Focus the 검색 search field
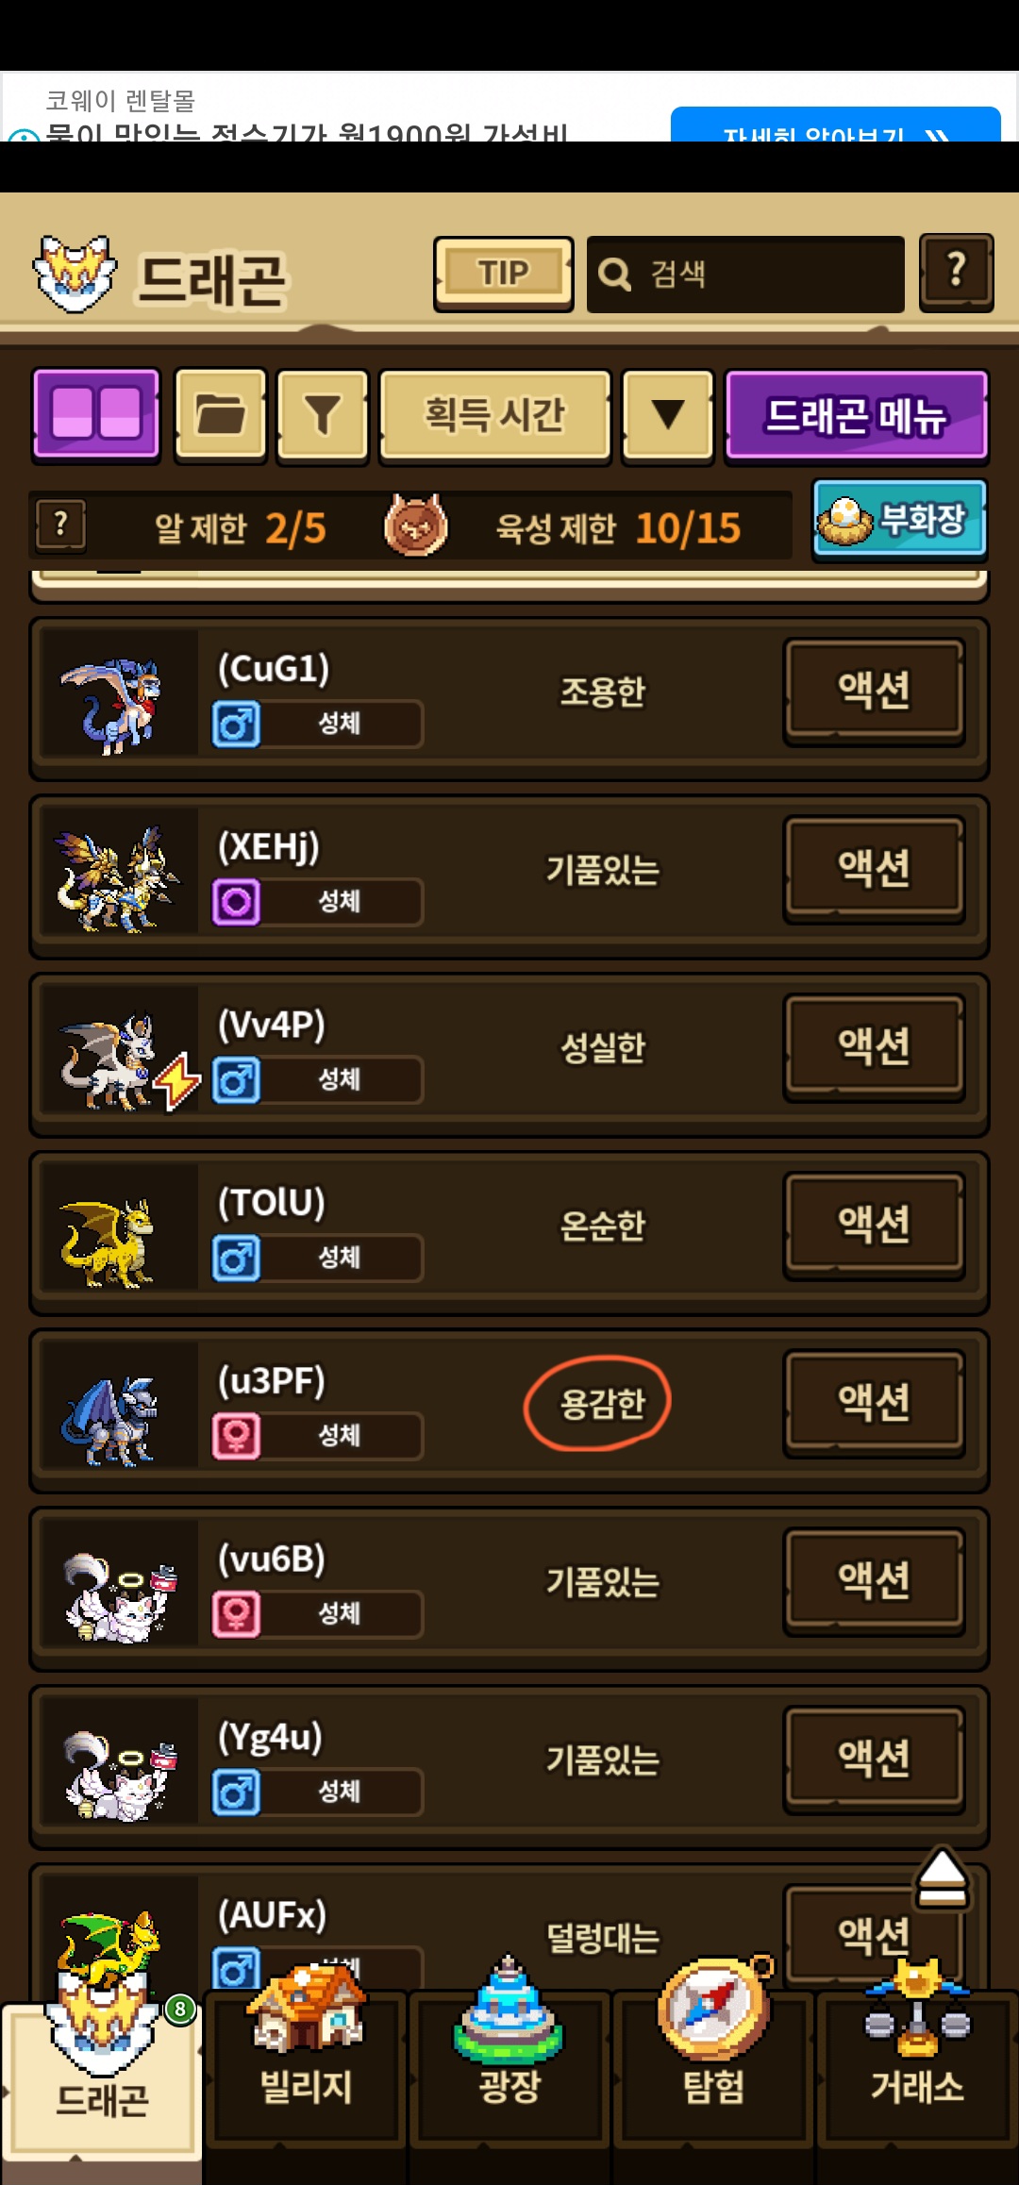1019x2185 pixels. [x=745, y=275]
